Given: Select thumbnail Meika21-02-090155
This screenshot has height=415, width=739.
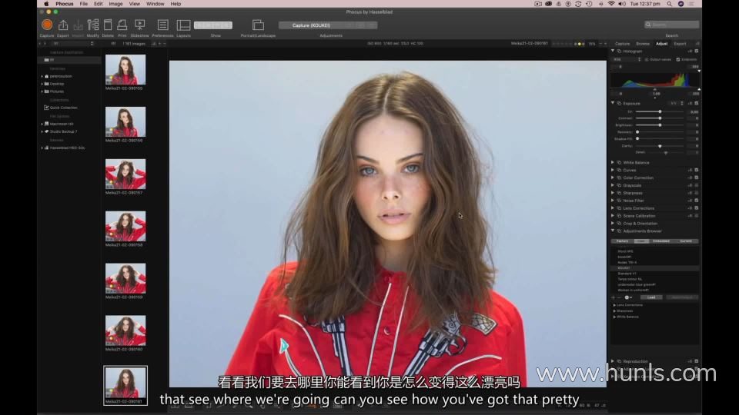Looking at the screenshot, I should coord(125,70).
